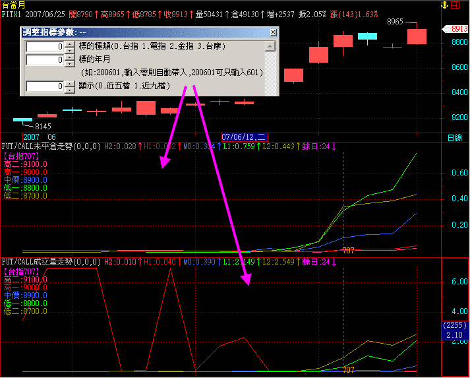Focus the 標的種類 value field
The width and height of the screenshot is (470, 378).
(45, 46)
